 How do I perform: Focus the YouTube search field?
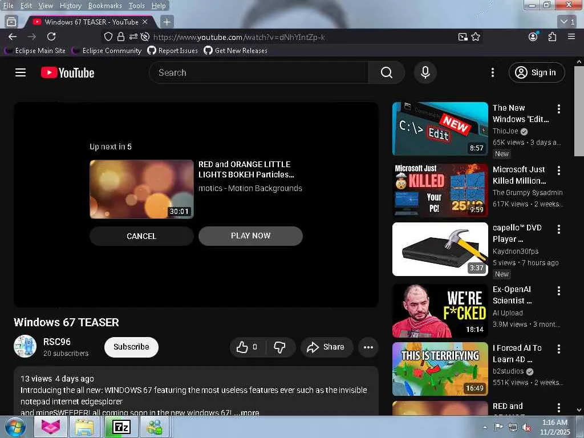[x=259, y=72]
